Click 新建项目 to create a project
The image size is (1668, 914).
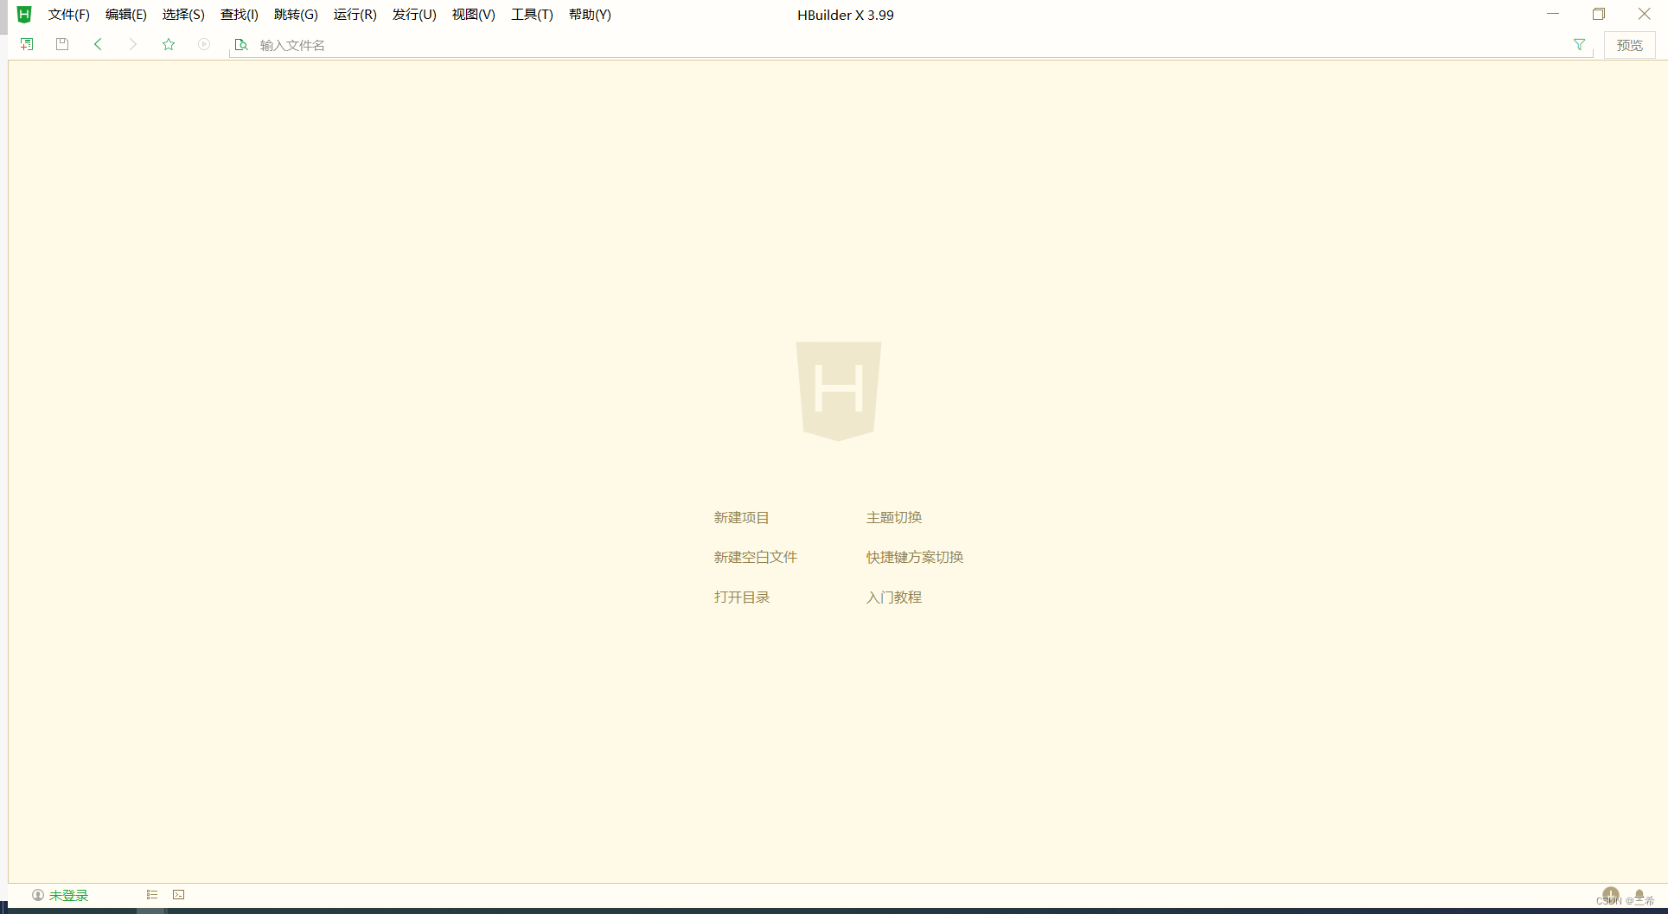[741, 517]
